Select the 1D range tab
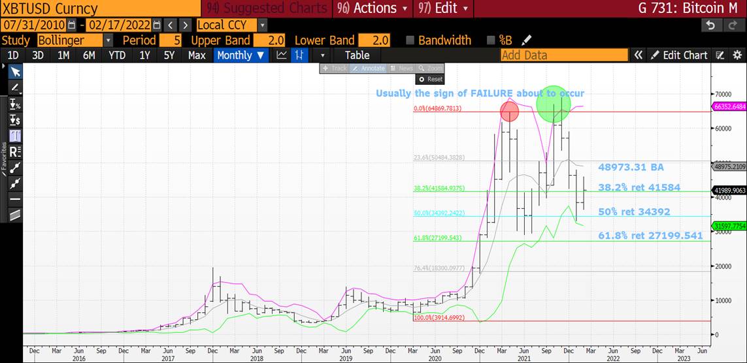Viewport: 747px width, 363px height. (x=13, y=55)
